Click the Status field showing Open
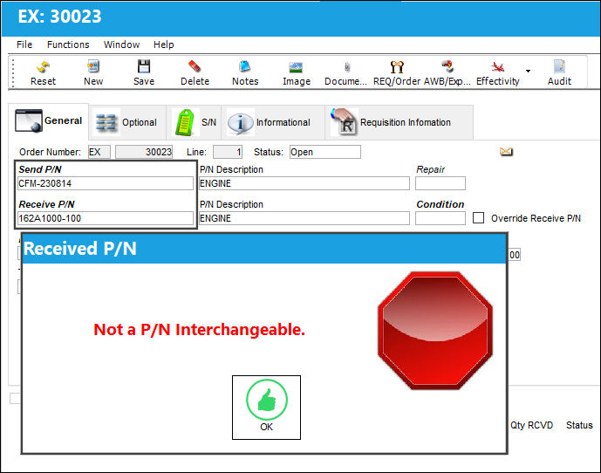Viewport: 601px width, 473px height. click(x=325, y=152)
